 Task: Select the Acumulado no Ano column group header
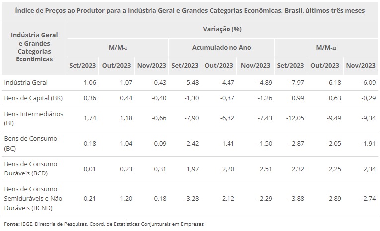[222, 47]
